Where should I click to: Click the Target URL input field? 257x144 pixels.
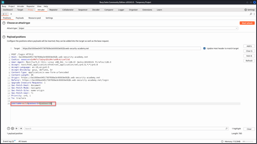coord(111,48)
